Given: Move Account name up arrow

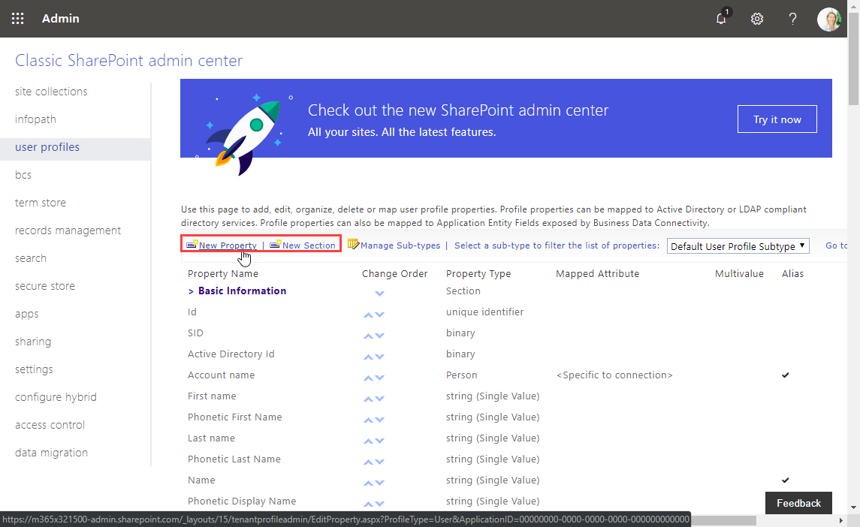Looking at the screenshot, I should [x=368, y=378].
